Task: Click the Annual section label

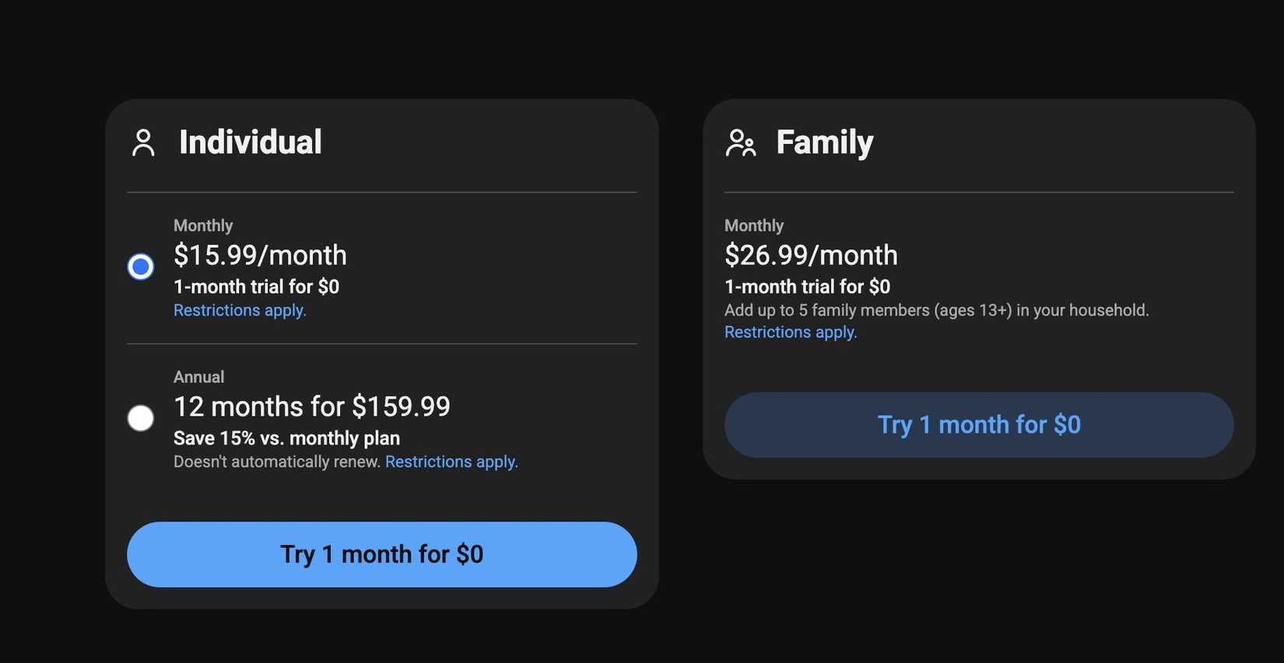Action: [198, 377]
